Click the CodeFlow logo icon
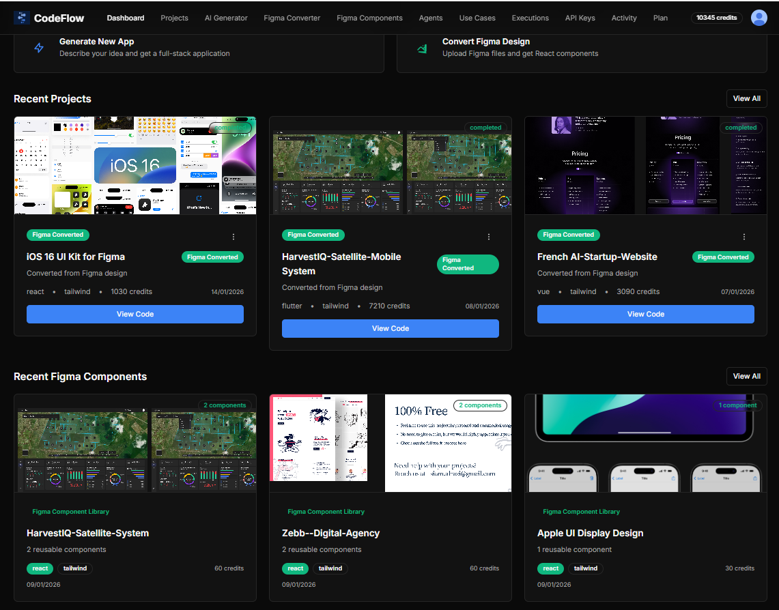The width and height of the screenshot is (779, 610). tap(21, 18)
